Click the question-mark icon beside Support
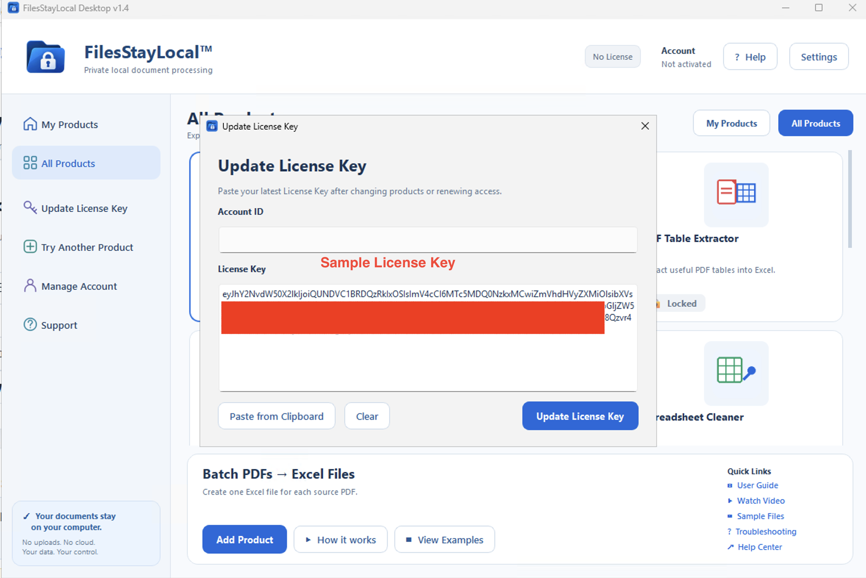The image size is (866, 578). [x=30, y=325]
